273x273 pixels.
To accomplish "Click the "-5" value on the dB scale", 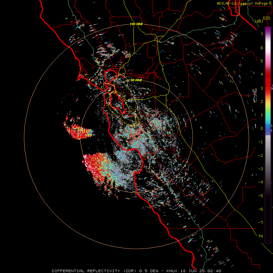I will click(261, 196).
